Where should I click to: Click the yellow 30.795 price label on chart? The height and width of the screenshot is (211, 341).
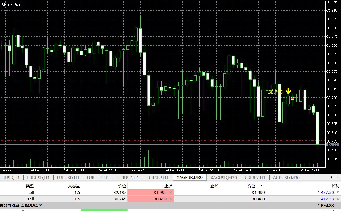(x=275, y=92)
